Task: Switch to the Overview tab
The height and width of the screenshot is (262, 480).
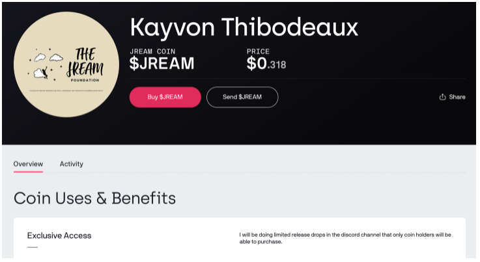Action: 28,164
